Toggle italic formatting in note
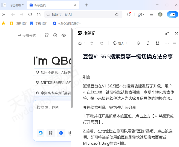The image size is (179, 147). [x=148, y=43]
